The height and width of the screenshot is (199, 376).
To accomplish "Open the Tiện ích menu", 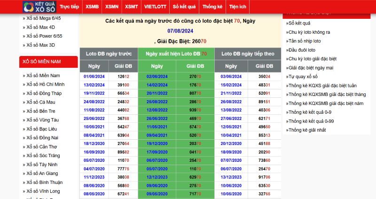I will click(x=238, y=7).
